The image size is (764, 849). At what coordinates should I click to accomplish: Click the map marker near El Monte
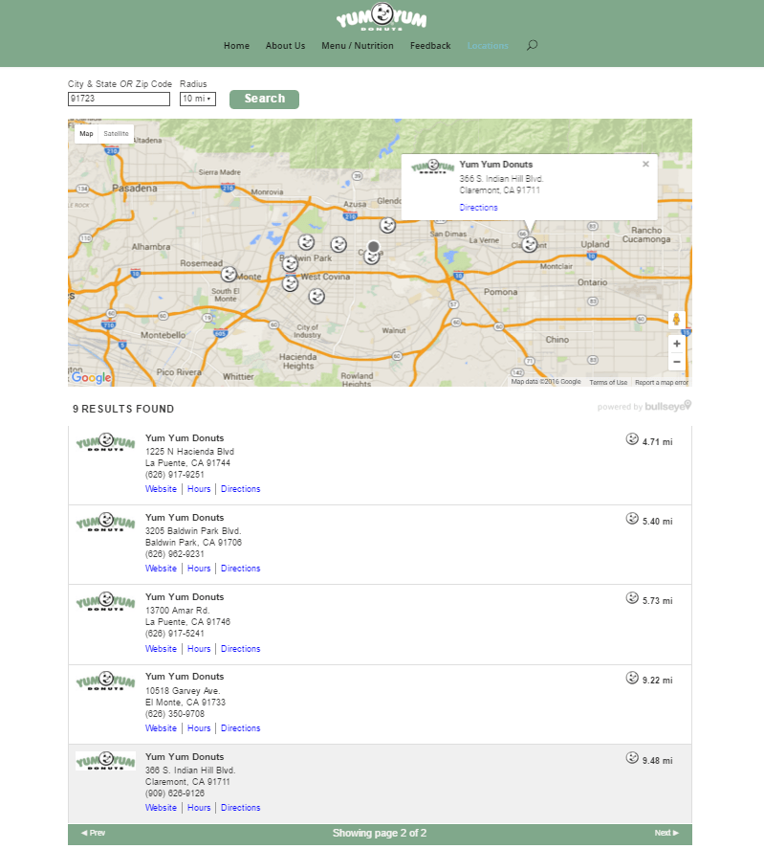[229, 274]
